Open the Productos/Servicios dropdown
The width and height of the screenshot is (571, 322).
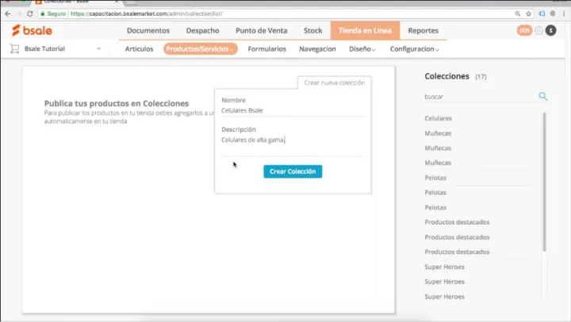(200, 48)
